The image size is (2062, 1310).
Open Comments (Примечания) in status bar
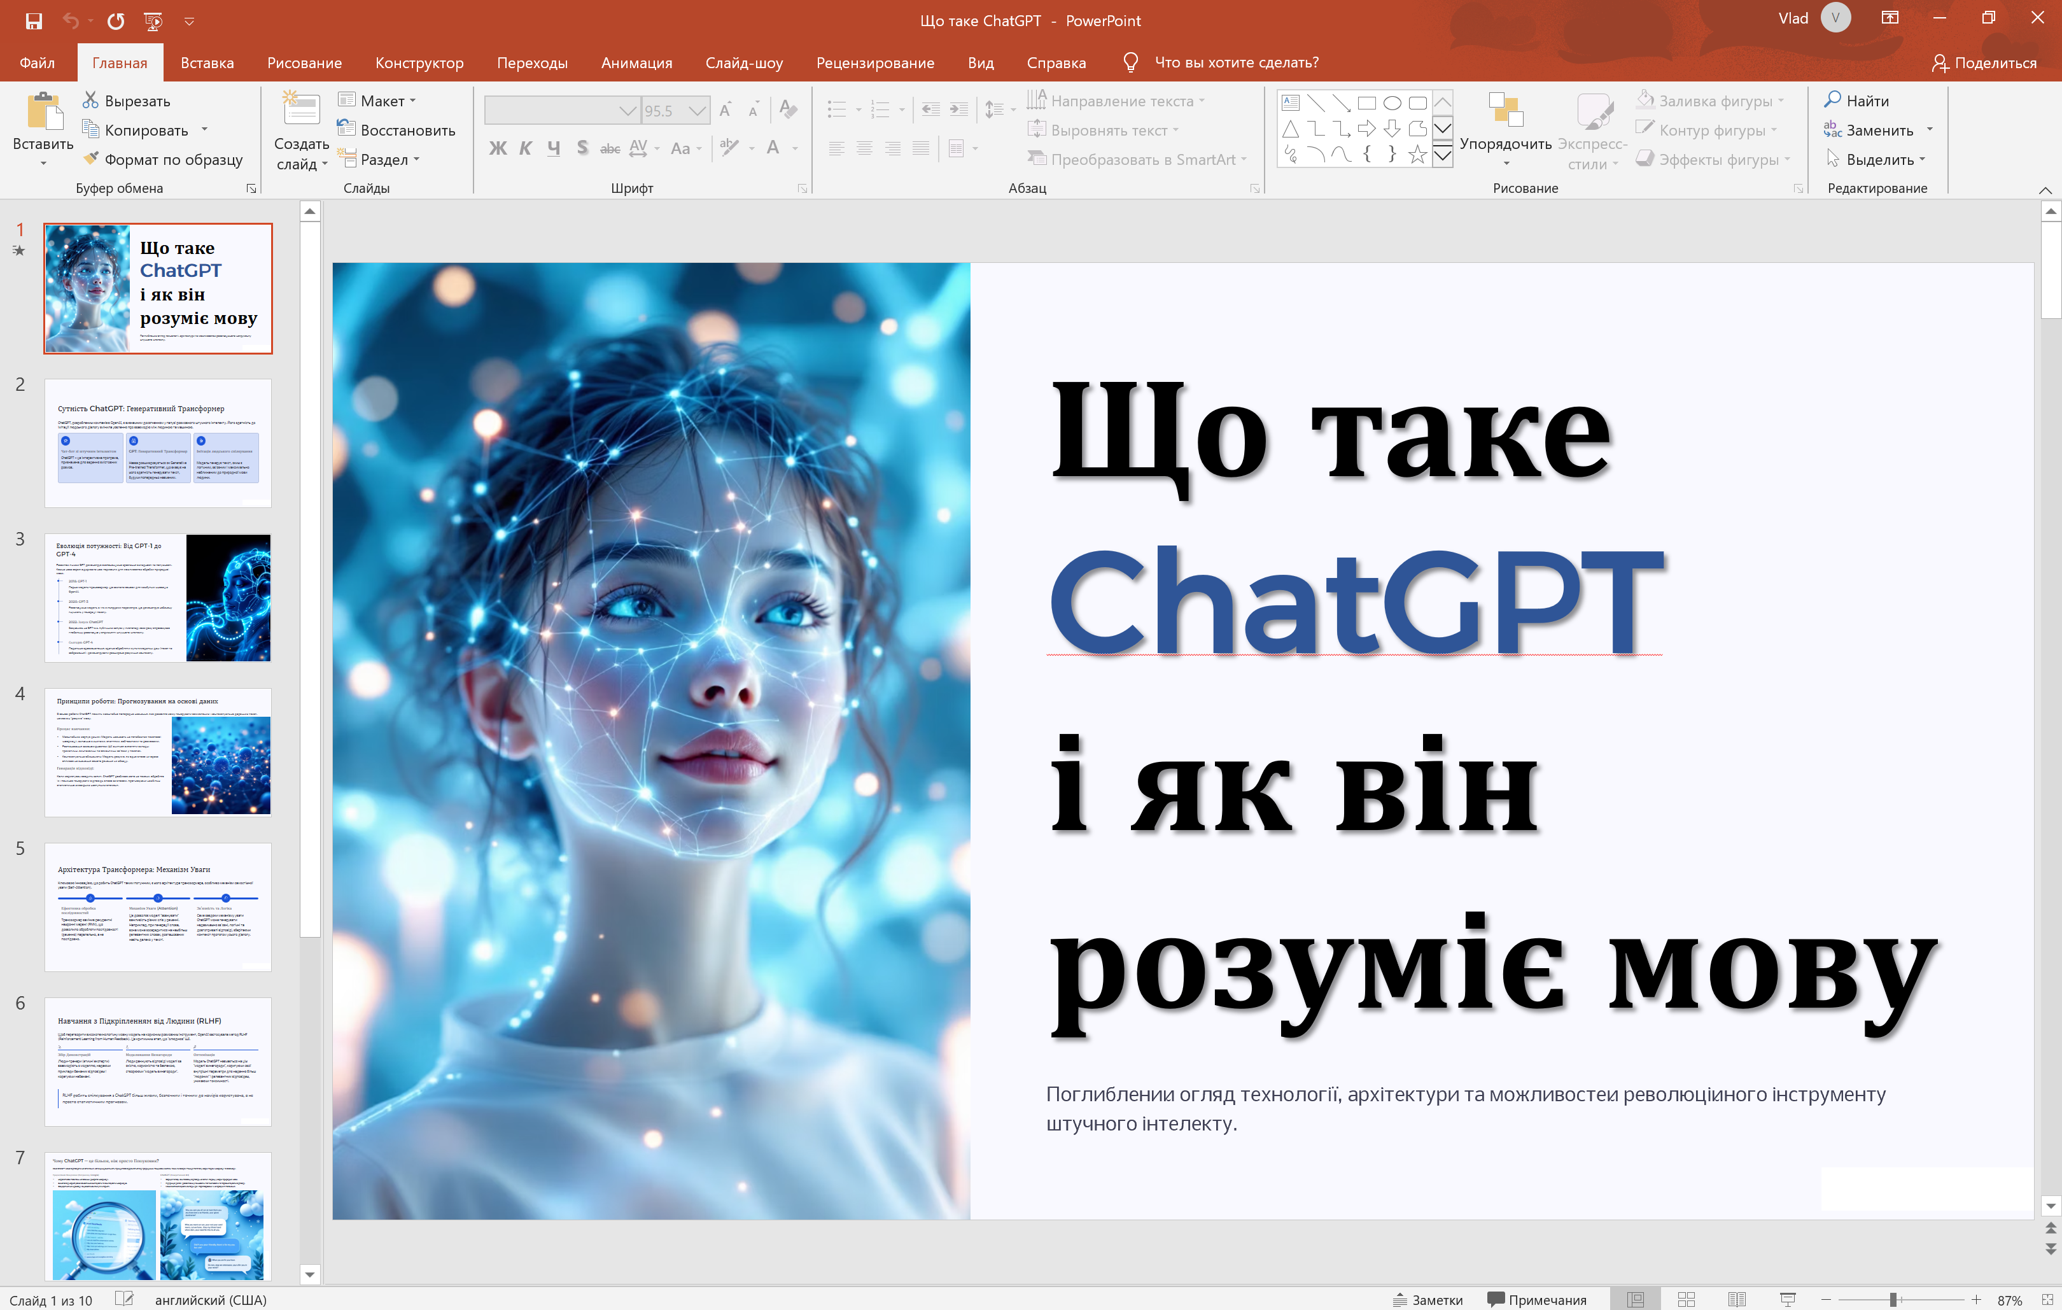click(x=1537, y=1300)
